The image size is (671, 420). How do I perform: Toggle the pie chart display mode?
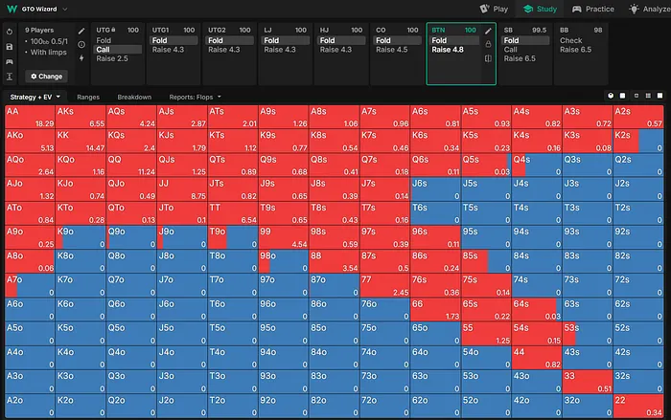tap(610, 97)
